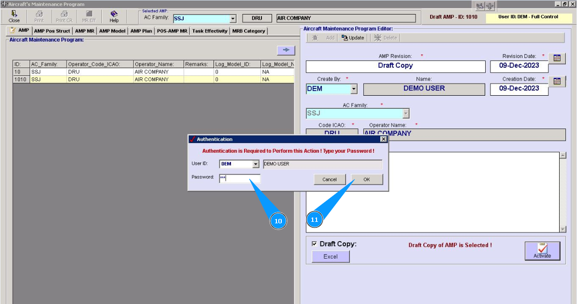Click AIR COMPANY cell in row 1010
Image resolution: width=577 pixels, height=304 pixels.
click(x=158, y=79)
